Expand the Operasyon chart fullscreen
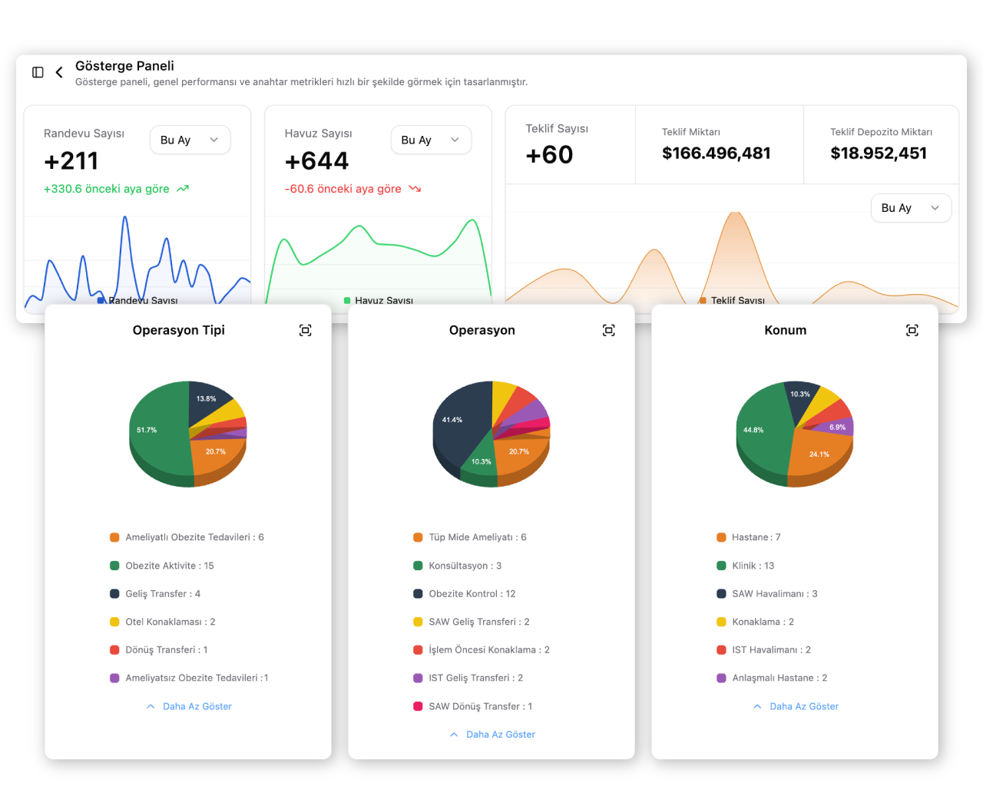Image resolution: width=983 pixels, height=786 pixels. 608,330
